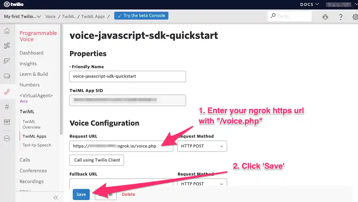Open the help question mark icon

341,17
